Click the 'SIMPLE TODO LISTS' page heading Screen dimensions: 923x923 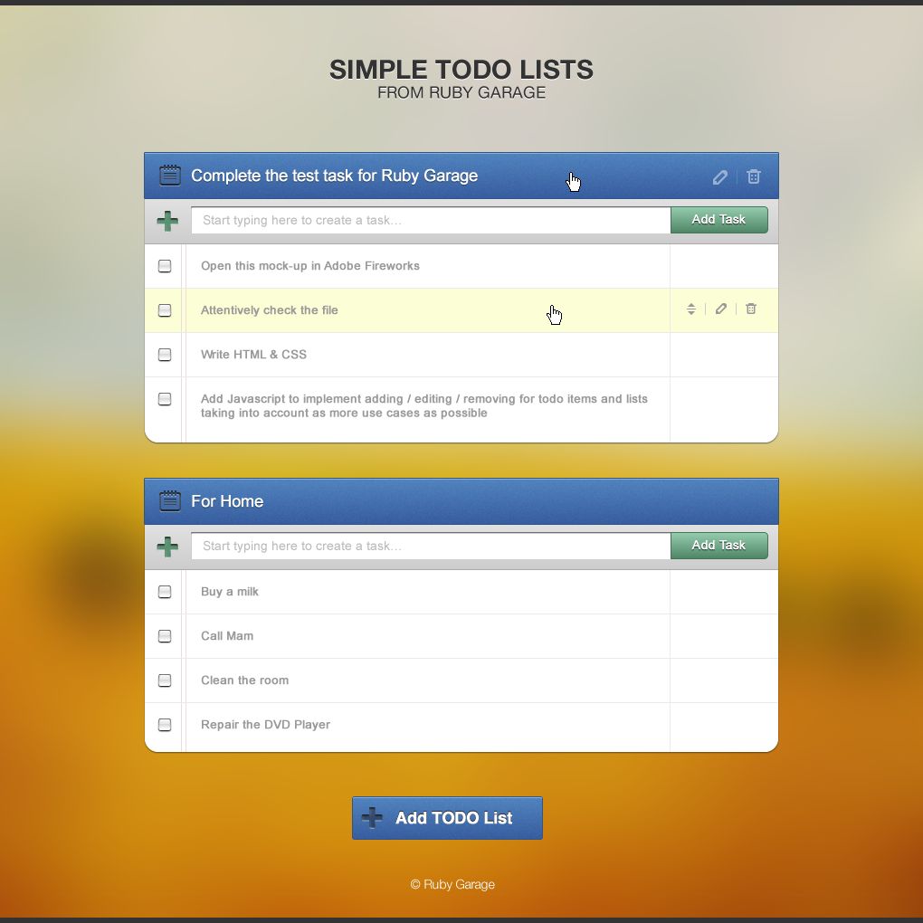coord(461,70)
